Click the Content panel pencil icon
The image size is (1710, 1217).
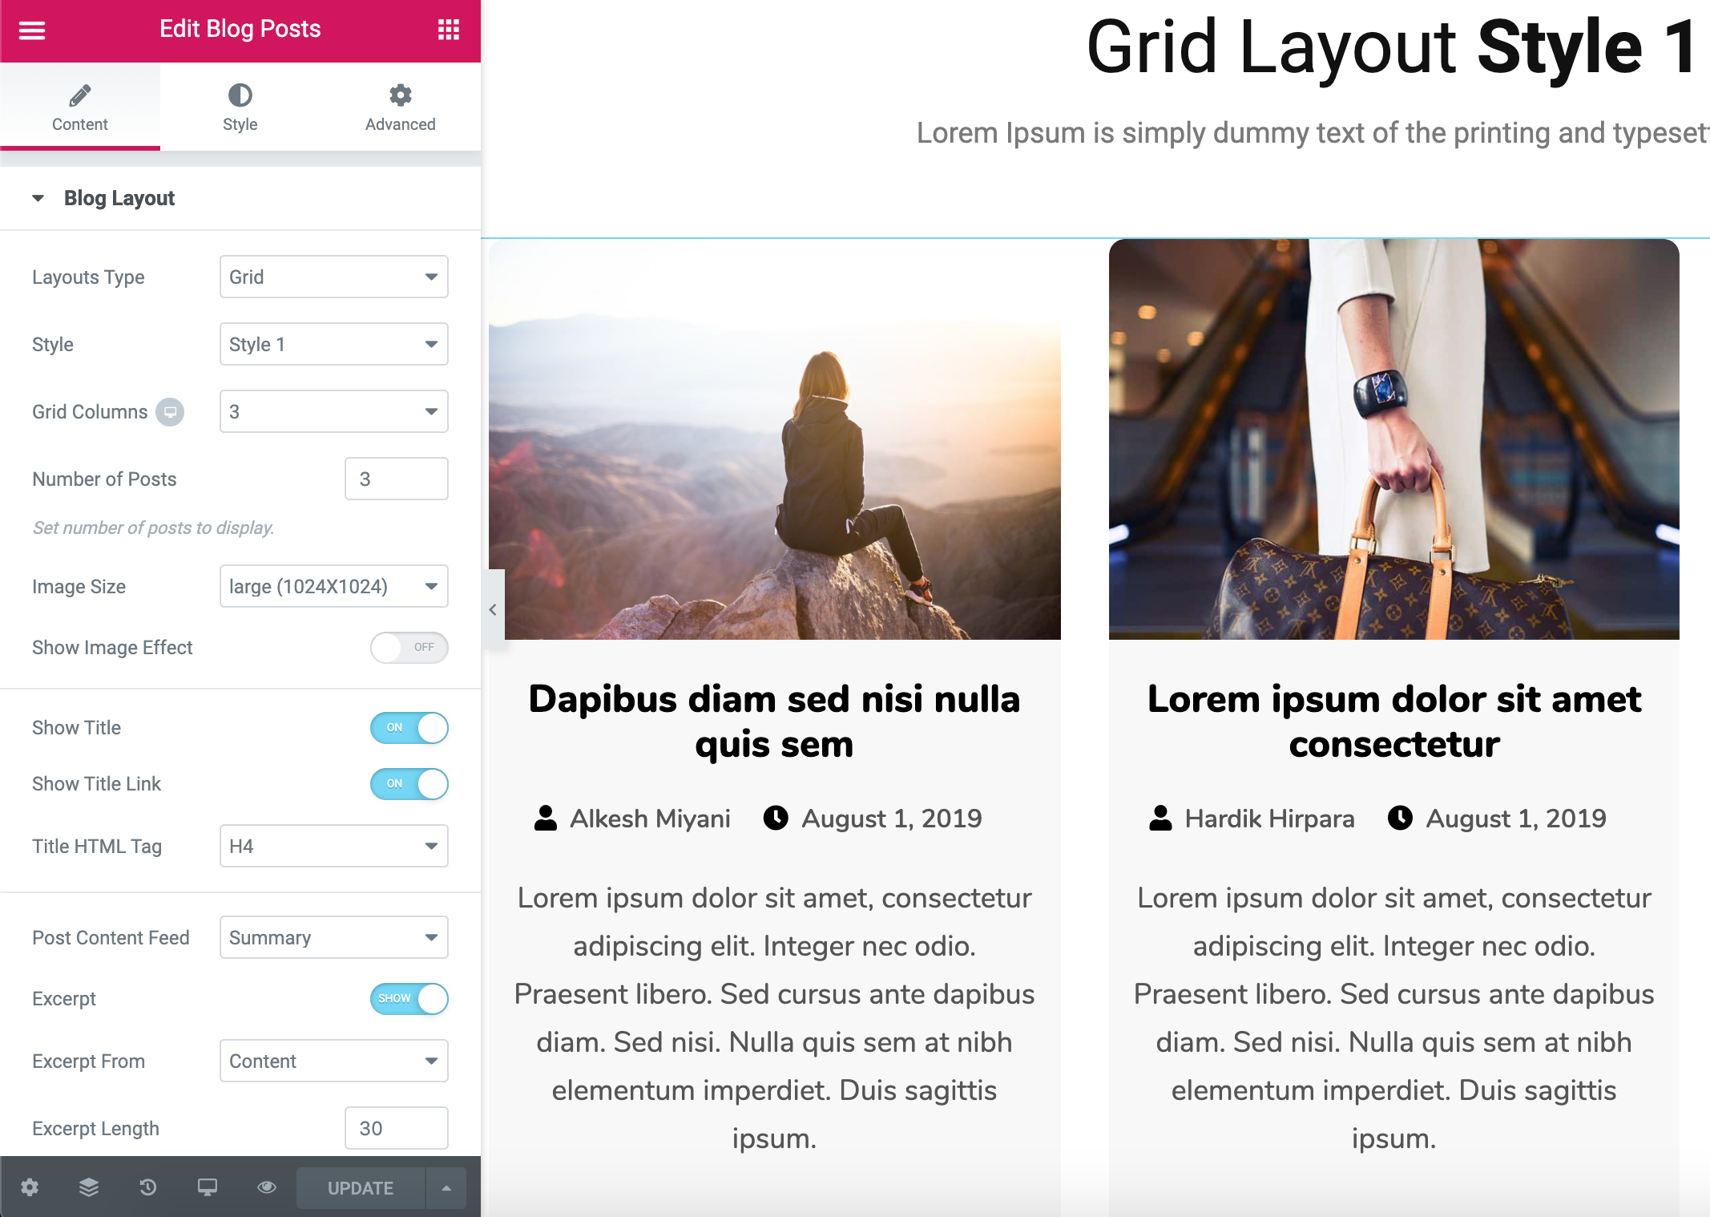click(x=79, y=94)
